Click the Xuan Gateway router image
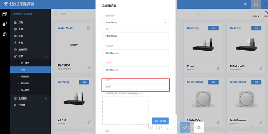 [203, 45]
